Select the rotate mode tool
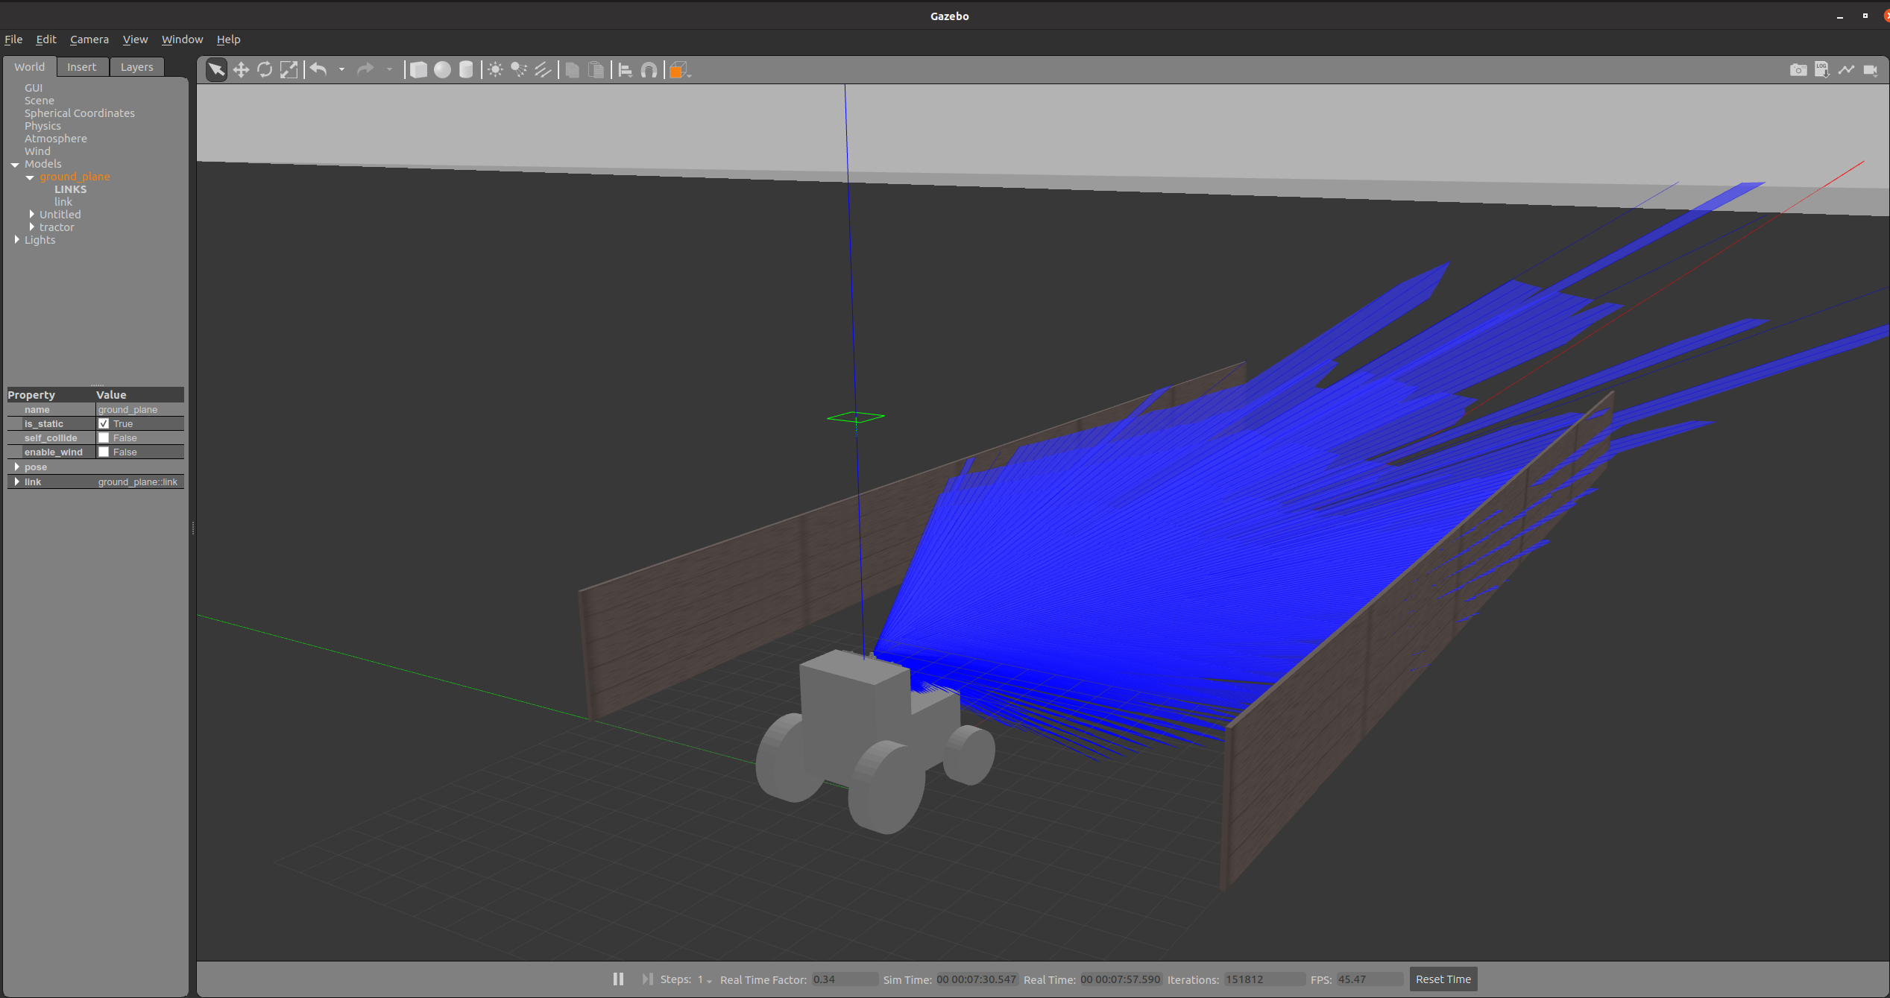Image resolution: width=1890 pixels, height=998 pixels. click(x=265, y=70)
